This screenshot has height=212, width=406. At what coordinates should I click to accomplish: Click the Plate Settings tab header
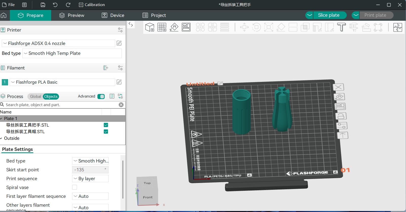(17, 149)
